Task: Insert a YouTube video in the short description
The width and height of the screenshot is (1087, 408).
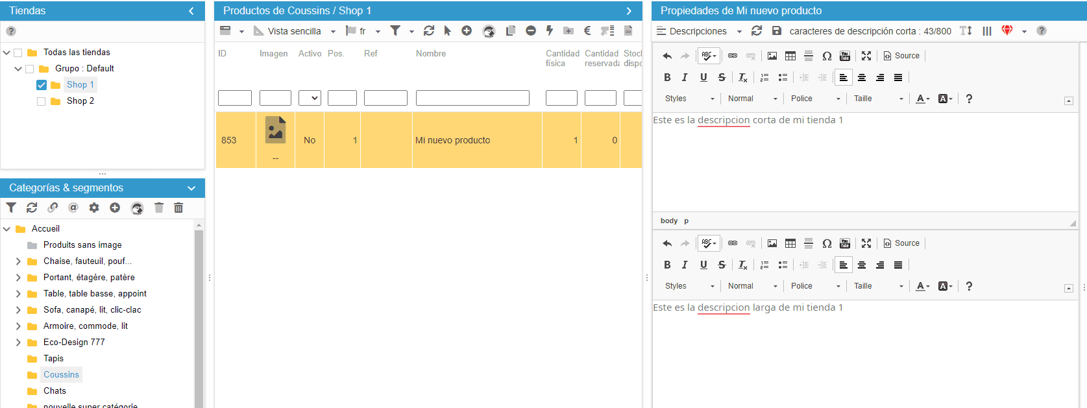Action: pos(845,56)
